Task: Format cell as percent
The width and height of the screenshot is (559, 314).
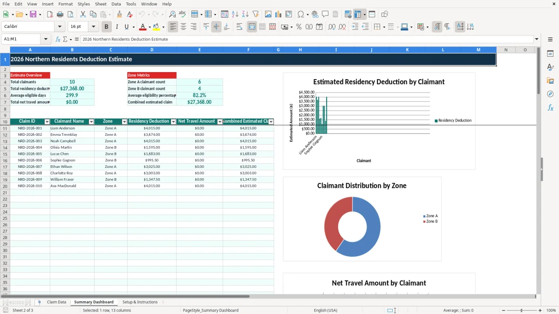Action: pos(299,27)
